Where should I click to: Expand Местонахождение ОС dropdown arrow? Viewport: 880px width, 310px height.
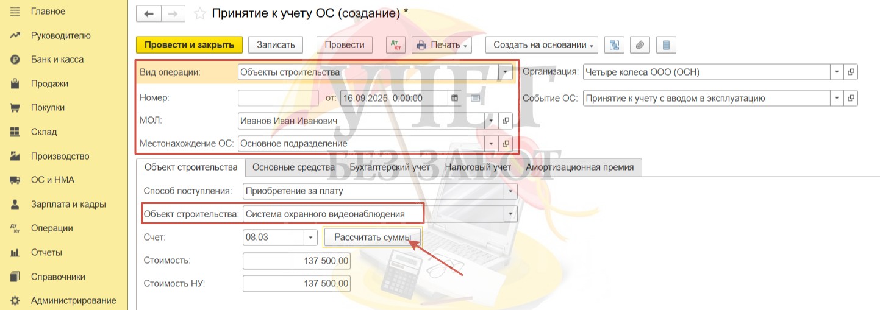tap(492, 144)
